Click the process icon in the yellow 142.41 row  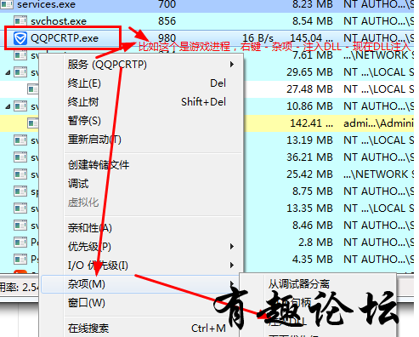pos(33,123)
